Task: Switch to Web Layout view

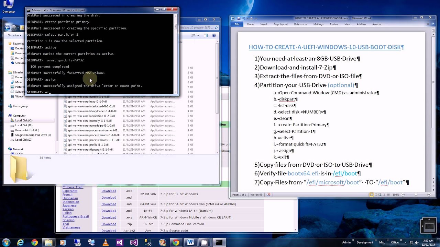Action: pyautogui.click(x=380, y=195)
